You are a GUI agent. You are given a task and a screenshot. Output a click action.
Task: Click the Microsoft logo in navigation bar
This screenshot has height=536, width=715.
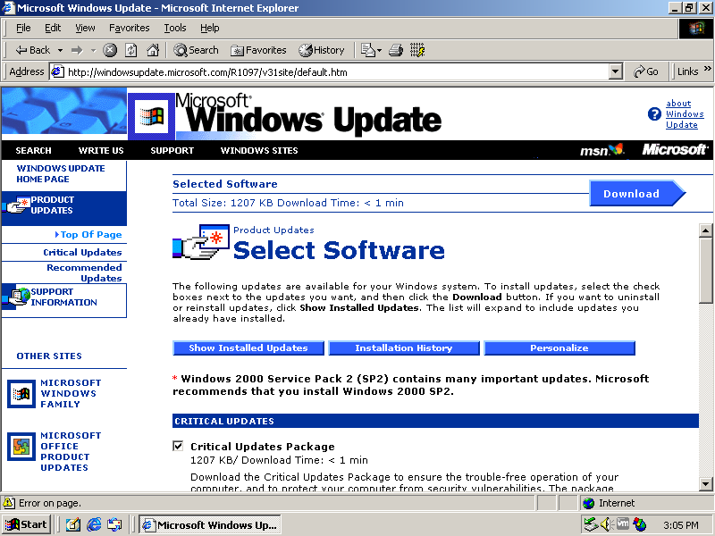point(676,149)
